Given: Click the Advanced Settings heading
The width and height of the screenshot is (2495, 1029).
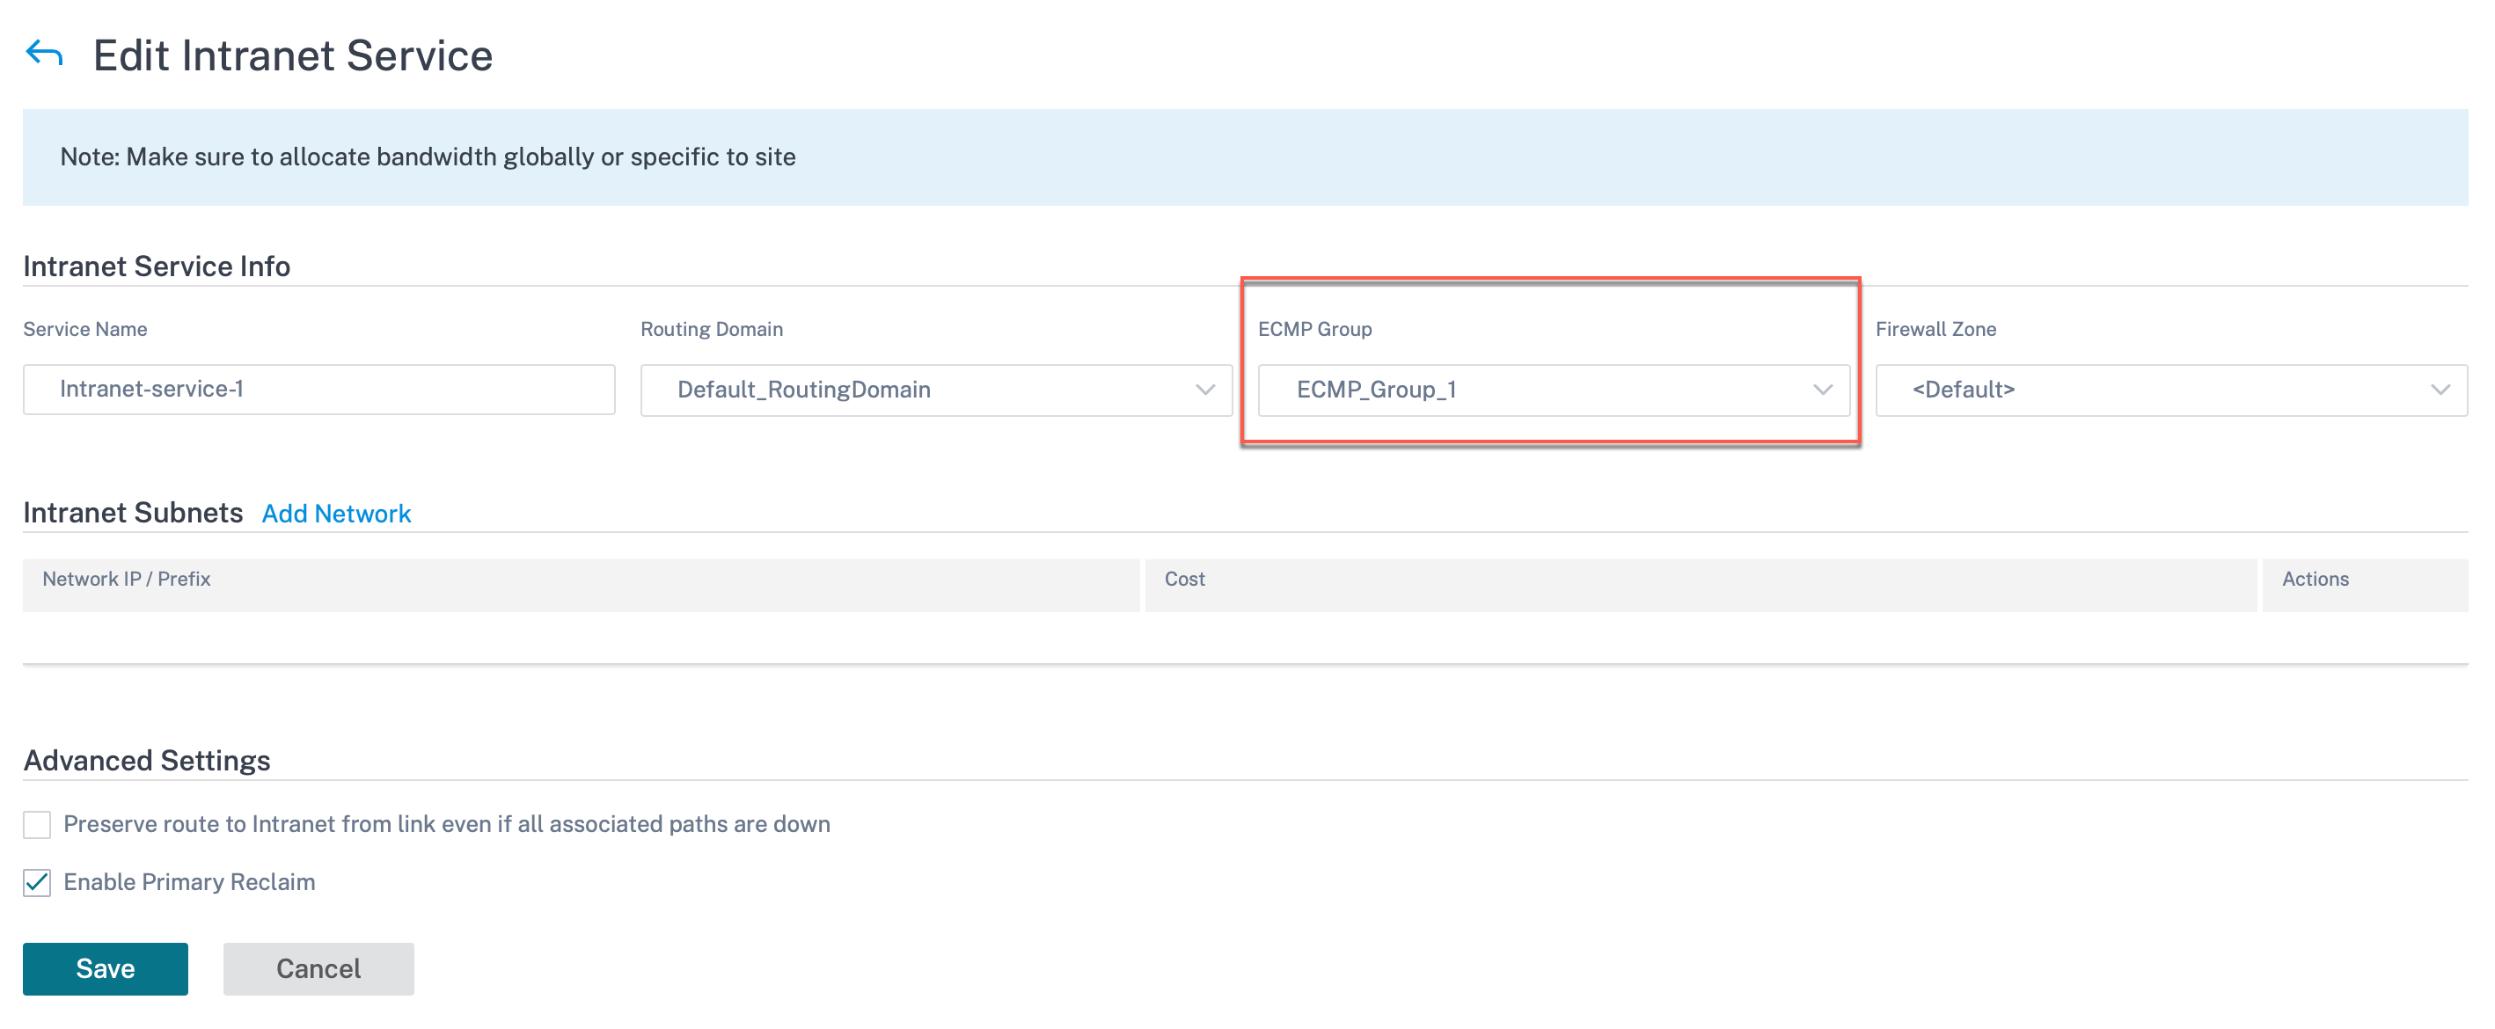Looking at the screenshot, I should point(147,760).
